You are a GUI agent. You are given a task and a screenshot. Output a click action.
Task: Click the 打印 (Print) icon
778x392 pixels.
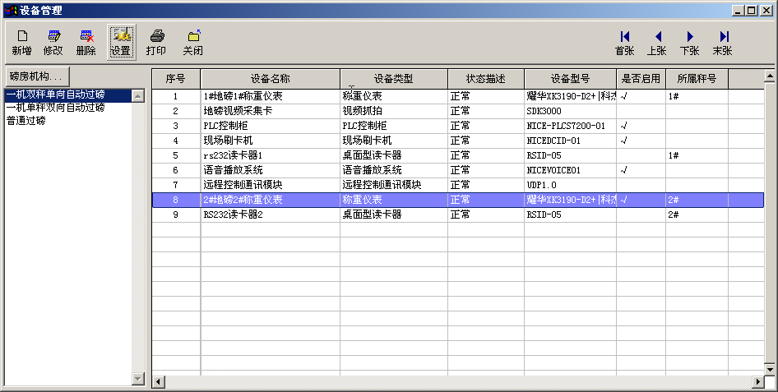[156, 43]
